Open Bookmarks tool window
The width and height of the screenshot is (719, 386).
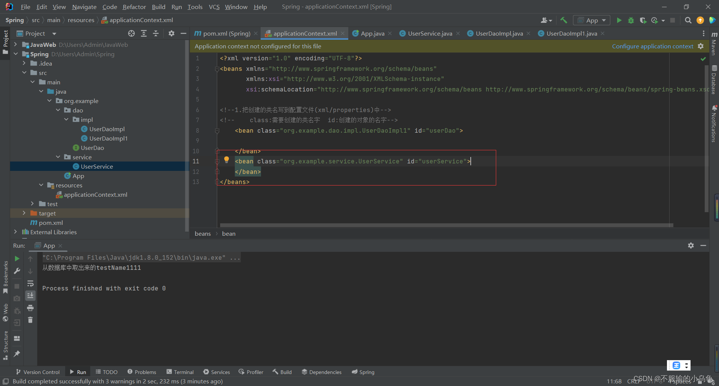pos(5,277)
